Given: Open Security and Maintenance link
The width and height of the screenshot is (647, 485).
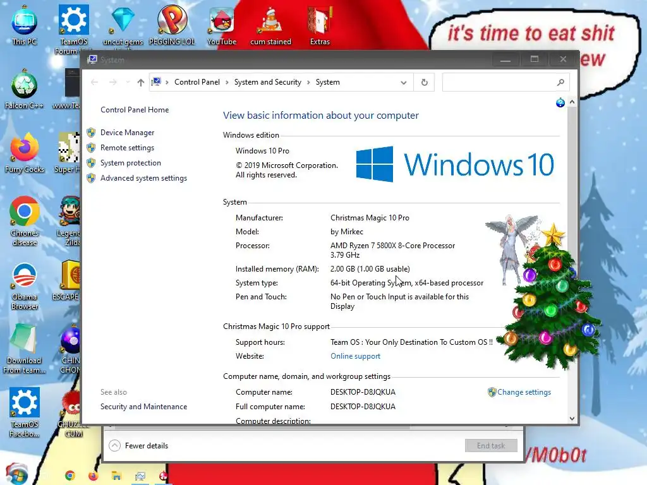Looking at the screenshot, I should point(143,407).
